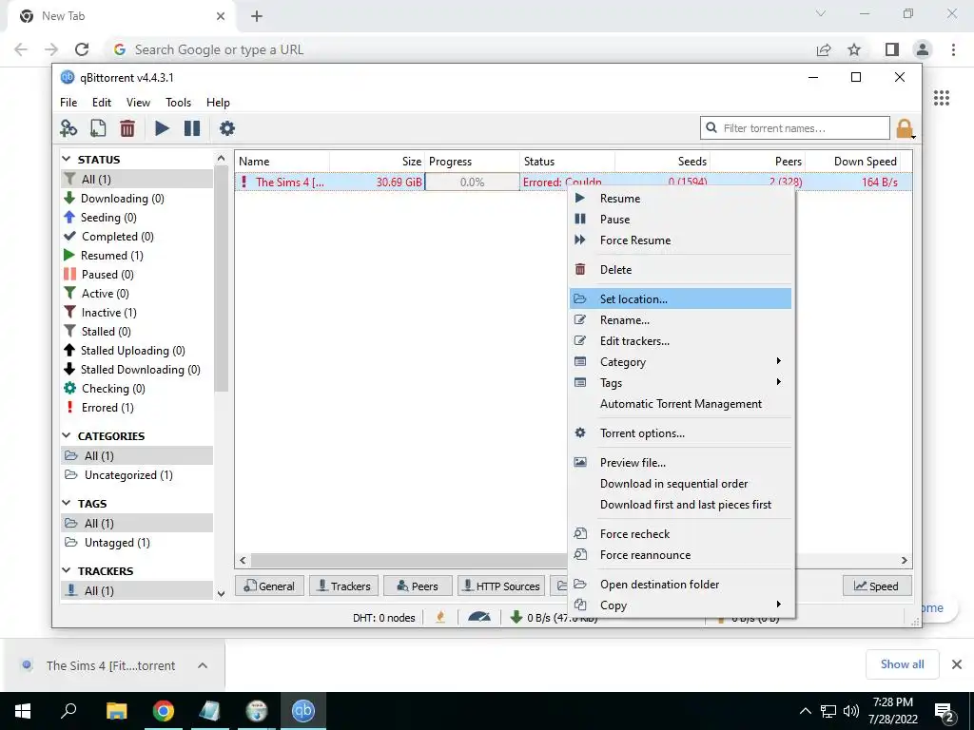Select the Stalled Downloading (0) filter

tap(141, 370)
